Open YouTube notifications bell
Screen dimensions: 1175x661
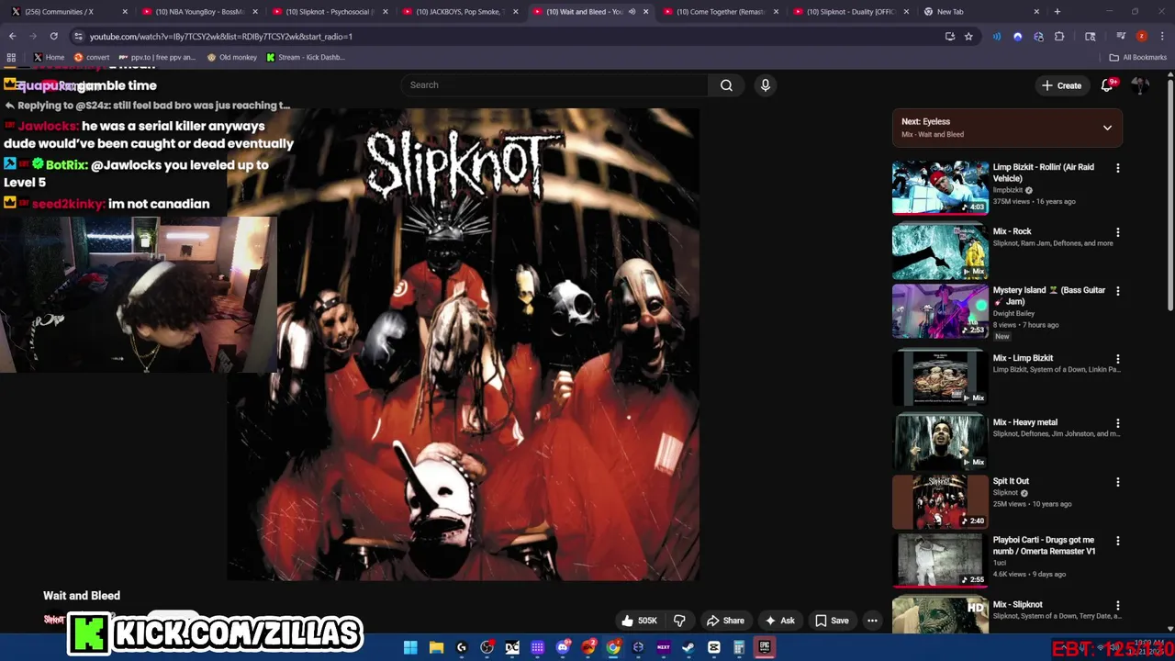1107,85
